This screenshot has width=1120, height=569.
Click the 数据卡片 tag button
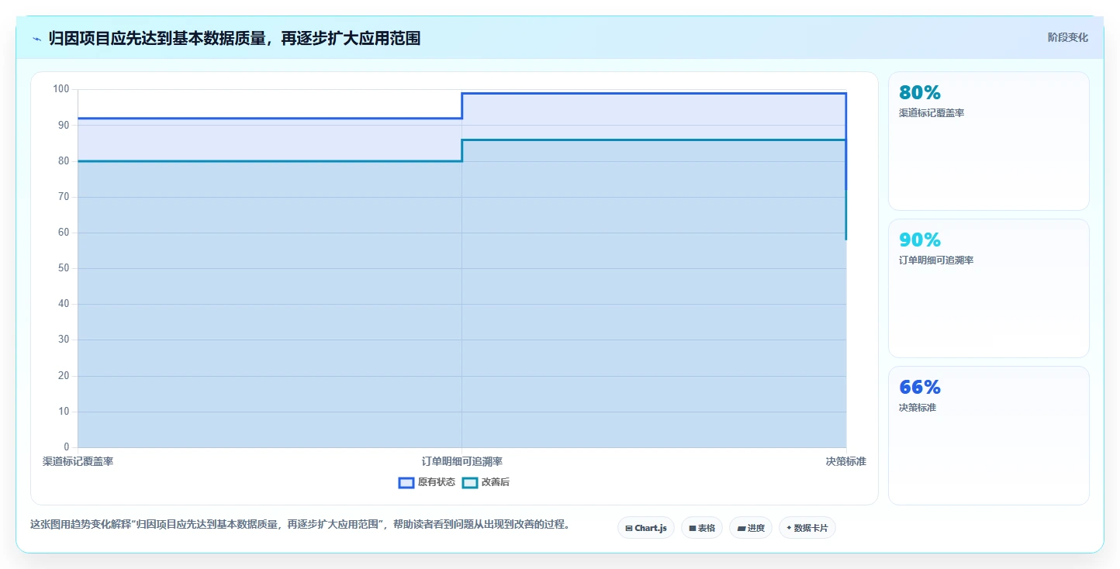pos(807,528)
